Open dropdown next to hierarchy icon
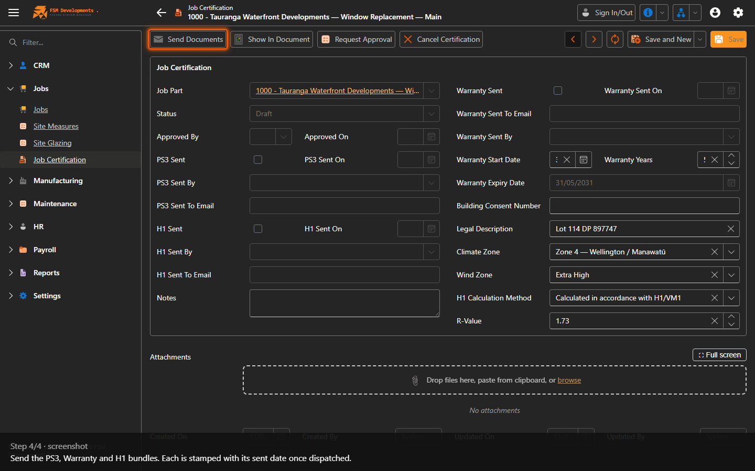Viewport: 755px width, 471px height. pos(696,13)
